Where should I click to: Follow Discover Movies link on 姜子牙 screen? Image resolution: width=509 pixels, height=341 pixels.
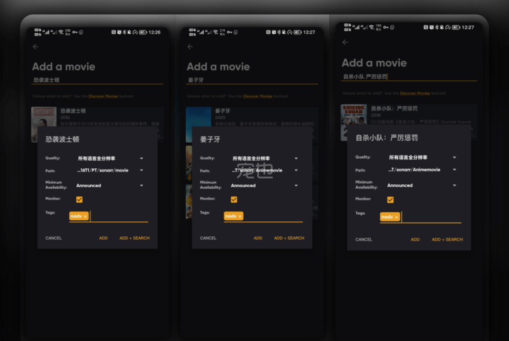tap(257, 96)
